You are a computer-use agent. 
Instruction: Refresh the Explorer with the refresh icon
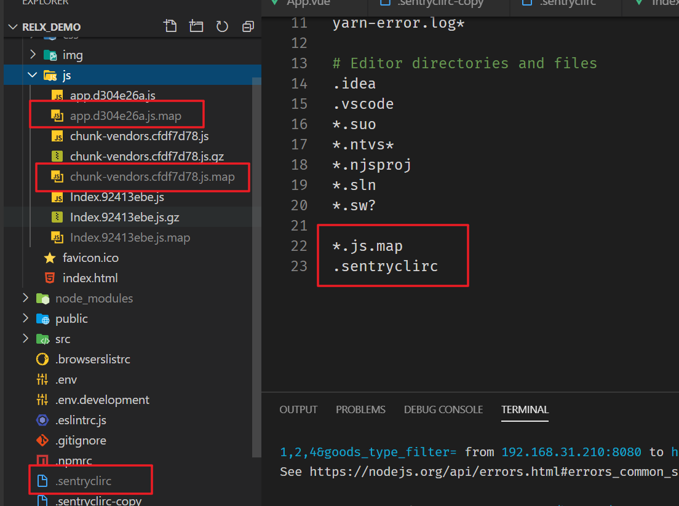222,26
